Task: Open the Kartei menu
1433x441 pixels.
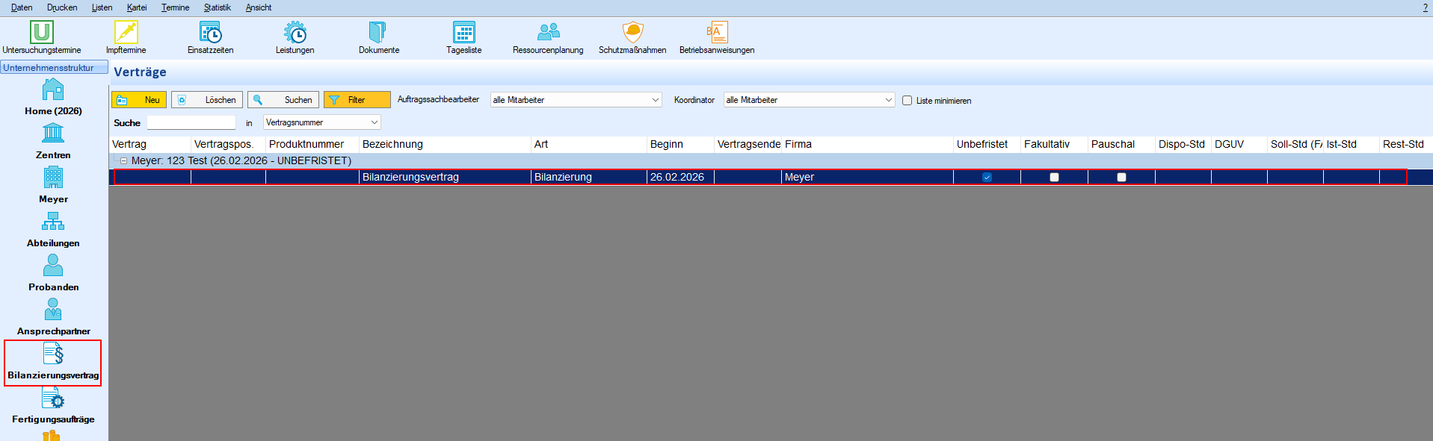Action: point(137,7)
